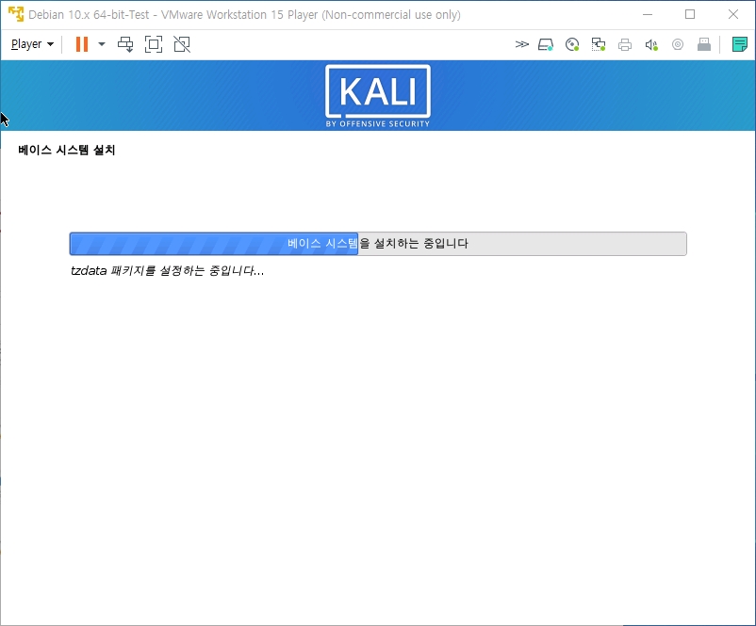Open hard disk device icon
Image resolution: width=756 pixels, height=626 pixels.
click(x=546, y=45)
